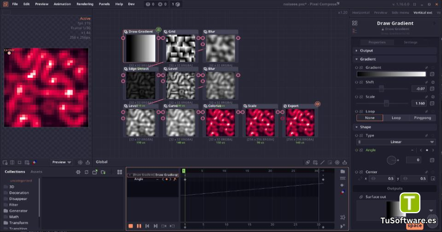This screenshot has width=442, height=232.
Task: Open collection settings gear icon
Action: pos(78,172)
